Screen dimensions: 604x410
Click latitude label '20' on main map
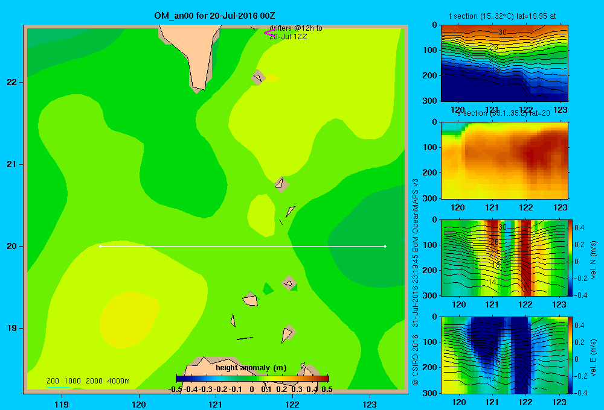pyautogui.click(x=12, y=246)
